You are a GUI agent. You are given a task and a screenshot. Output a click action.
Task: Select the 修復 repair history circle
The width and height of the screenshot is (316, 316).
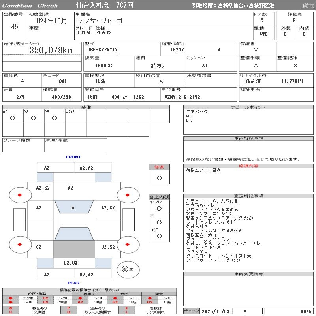coord(159,178)
